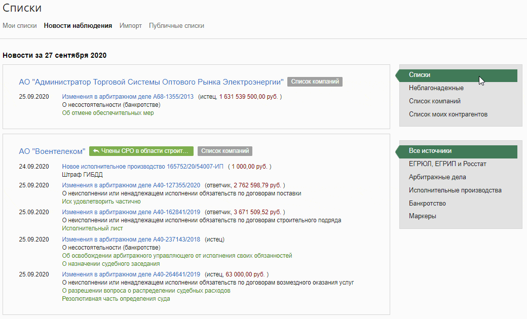Open arbitration case А40-264641/2019 link

pyautogui.click(x=131, y=274)
